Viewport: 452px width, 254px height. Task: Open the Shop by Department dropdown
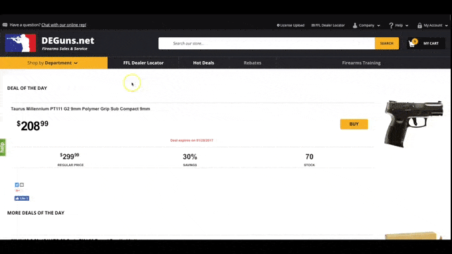[x=54, y=63]
